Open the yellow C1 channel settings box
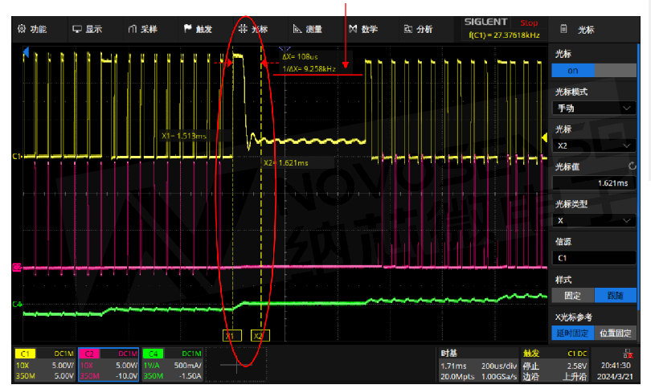651x389 pixels. pos(46,364)
